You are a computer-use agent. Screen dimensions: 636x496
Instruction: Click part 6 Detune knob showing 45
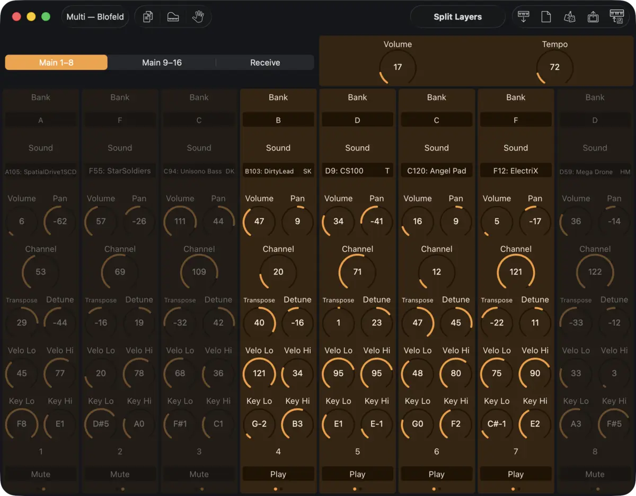coord(456,323)
